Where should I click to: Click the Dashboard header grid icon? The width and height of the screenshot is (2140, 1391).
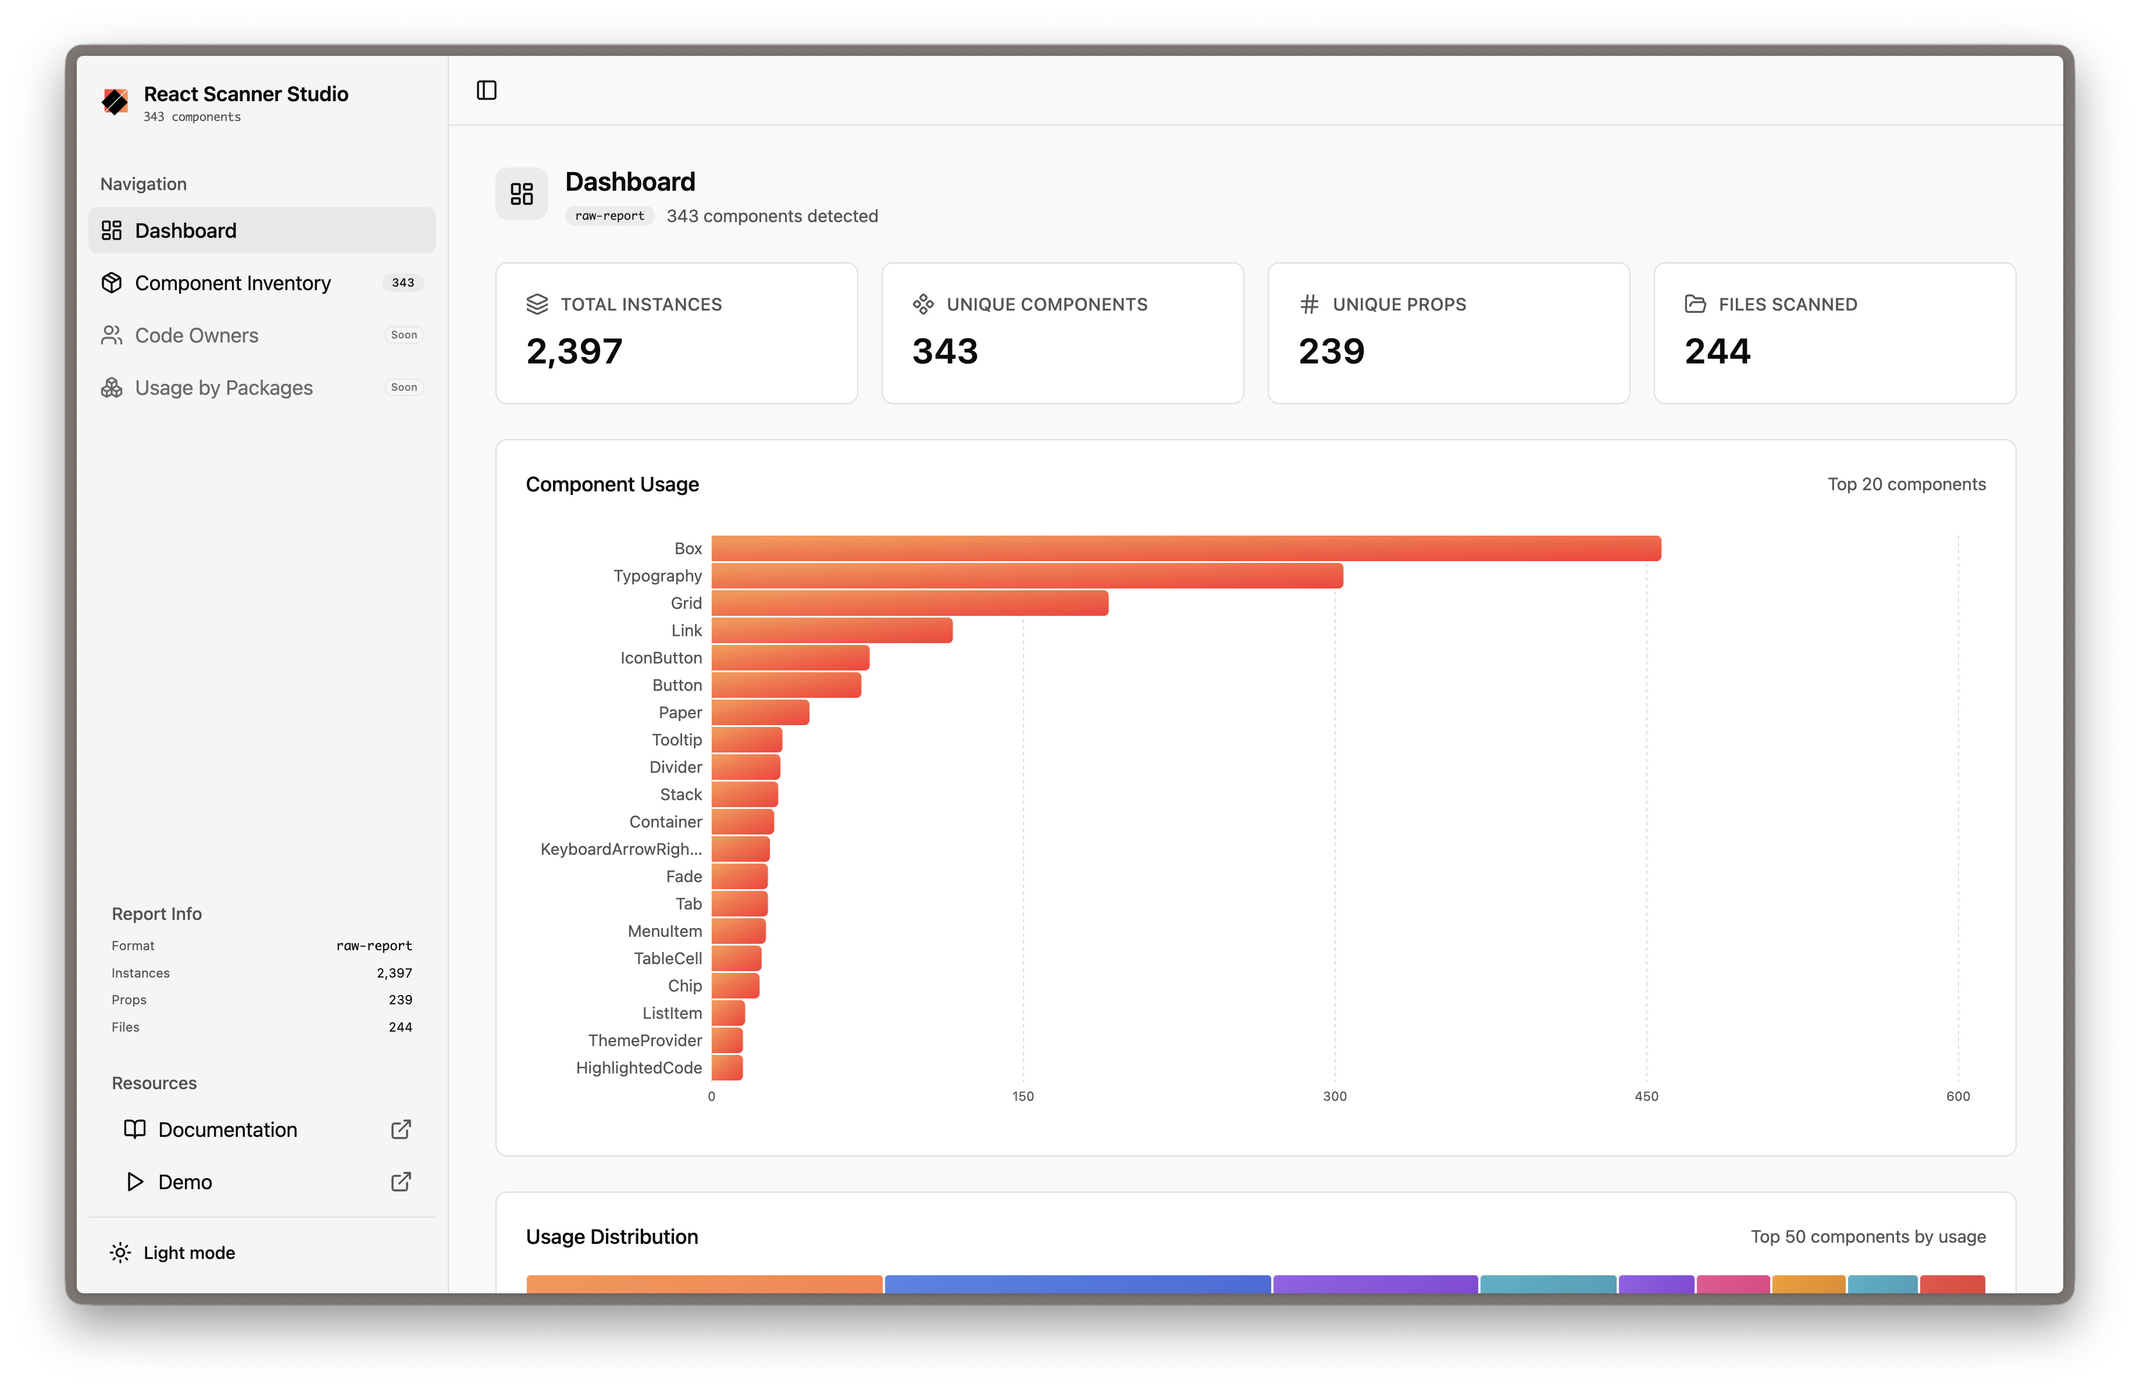coord(522,193)
